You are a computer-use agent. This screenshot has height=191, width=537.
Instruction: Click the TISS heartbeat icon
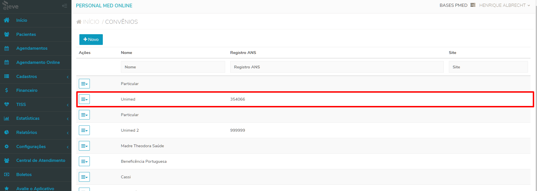tap(6, 104)
